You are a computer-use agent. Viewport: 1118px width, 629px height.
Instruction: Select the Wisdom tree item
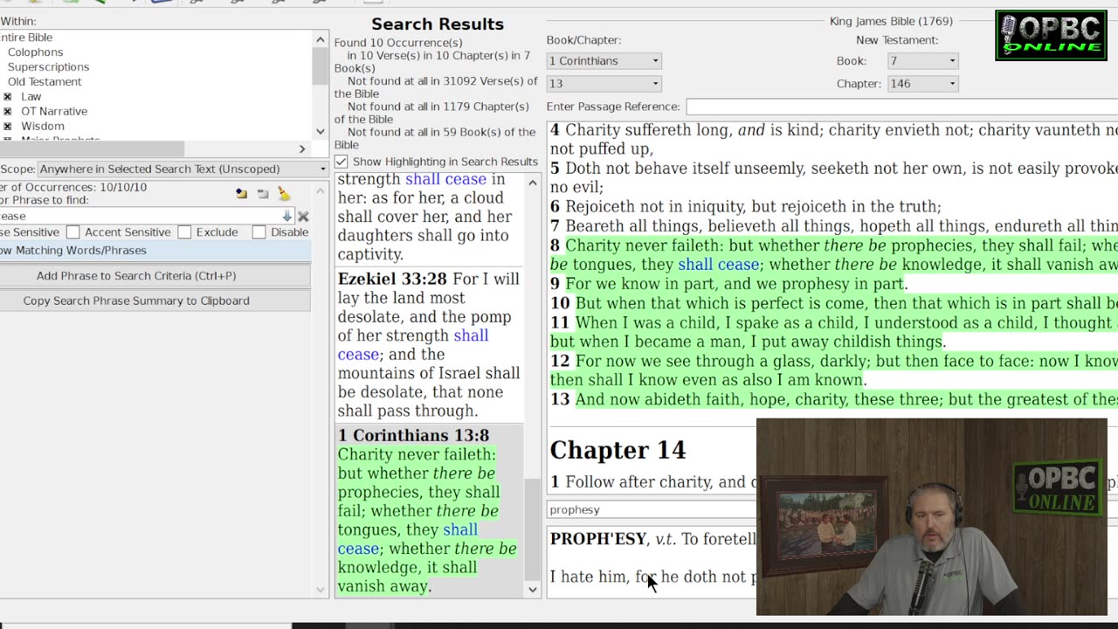pyautogui.click(x=43, y=127)
